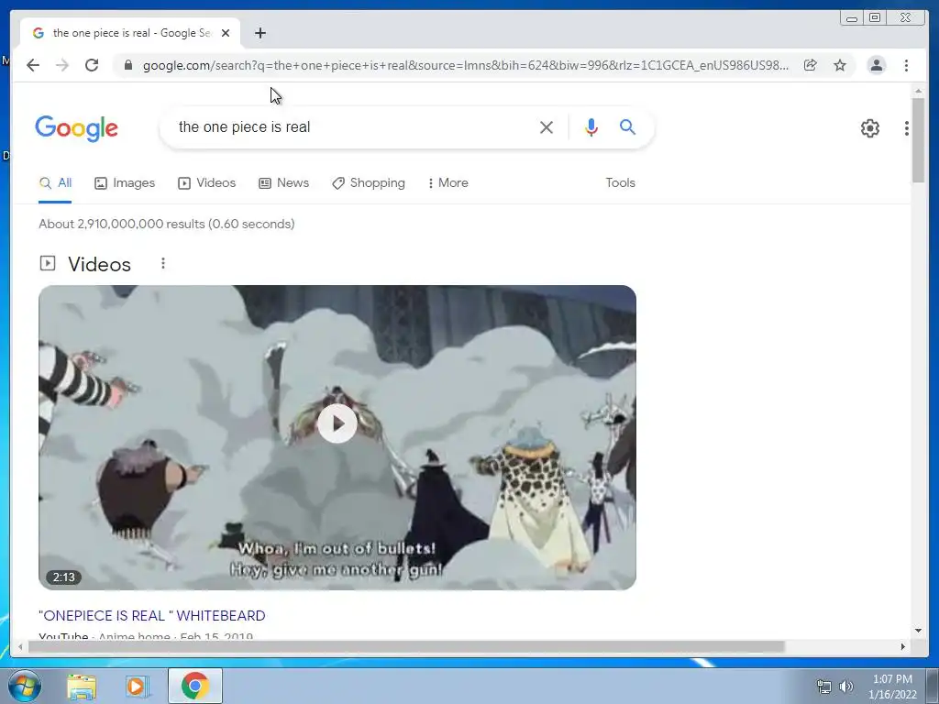Click the results count text

(167, 224)
